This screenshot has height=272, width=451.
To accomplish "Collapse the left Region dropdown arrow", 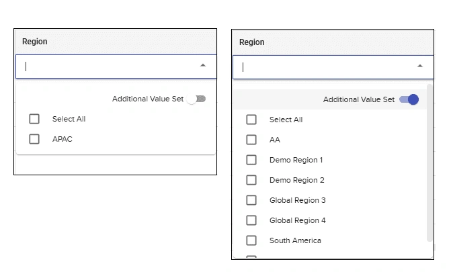I will 203,66.
